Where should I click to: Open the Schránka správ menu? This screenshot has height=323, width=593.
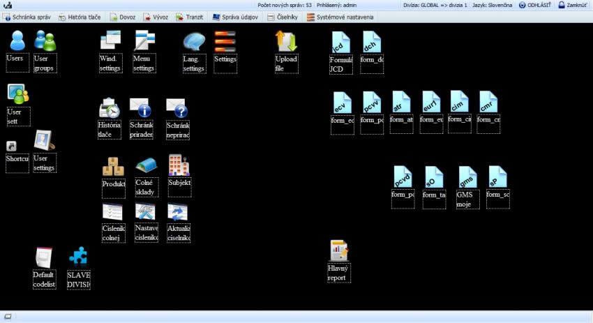(27, 17)
